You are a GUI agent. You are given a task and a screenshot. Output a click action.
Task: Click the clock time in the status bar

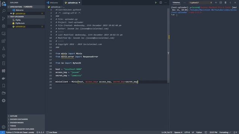pyautogui.click(x=213, y=133)
